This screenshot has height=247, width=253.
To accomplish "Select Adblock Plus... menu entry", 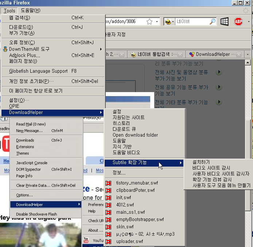I will click(x=53, y=55).
